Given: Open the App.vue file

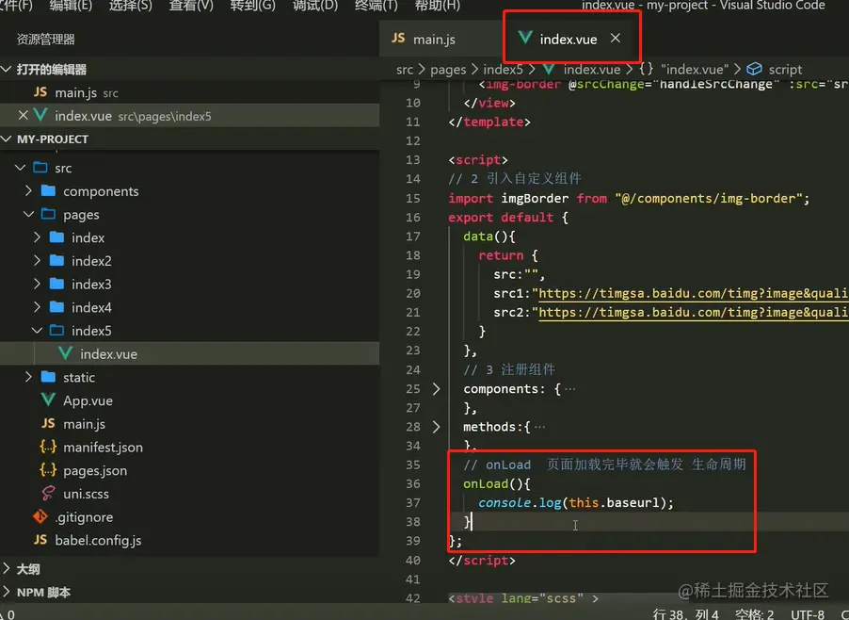Looking at the screenshot, I should tap(189, 400).
